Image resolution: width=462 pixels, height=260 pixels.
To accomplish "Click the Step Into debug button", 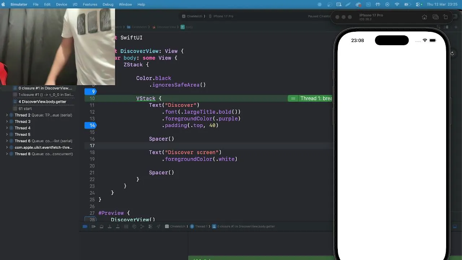I will click(x=110, y=226).
